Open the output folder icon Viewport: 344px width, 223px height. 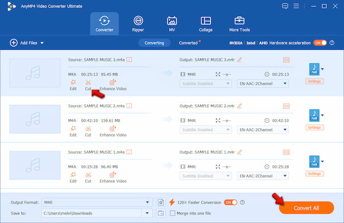click(161, 213)
